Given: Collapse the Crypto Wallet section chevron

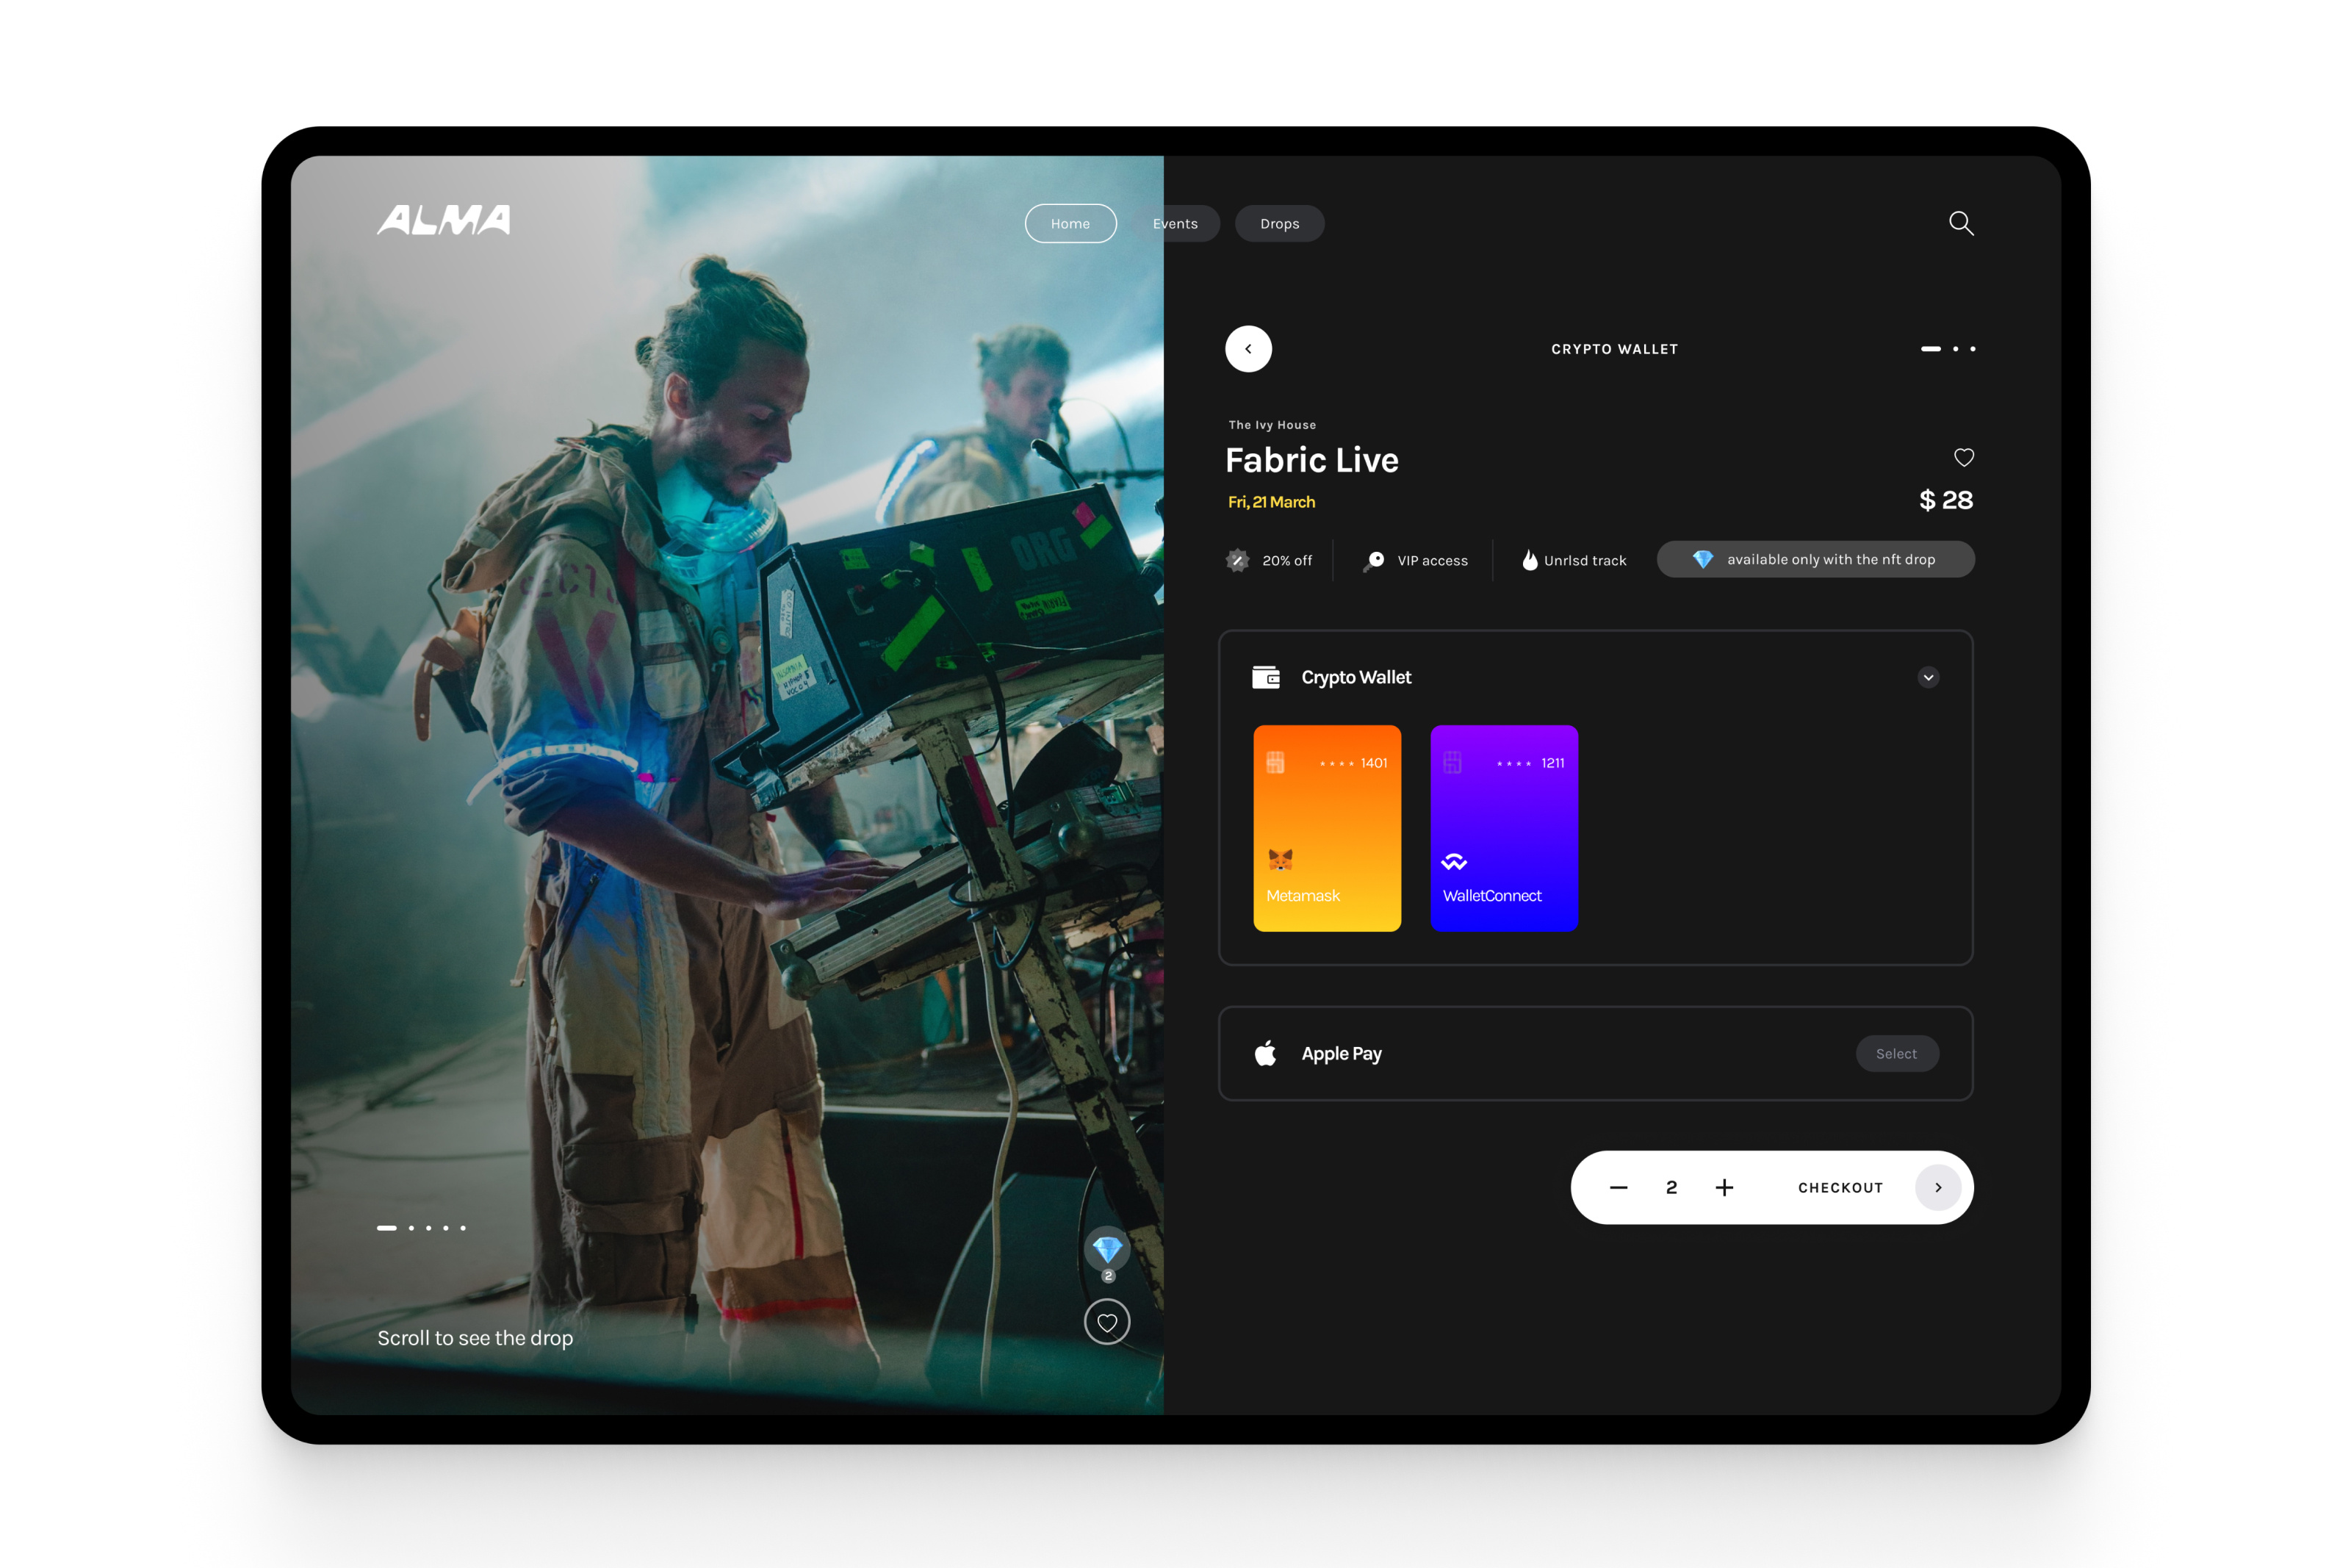Looking at the screenshot, I should pyautogui.click(x=1928, y=677).
